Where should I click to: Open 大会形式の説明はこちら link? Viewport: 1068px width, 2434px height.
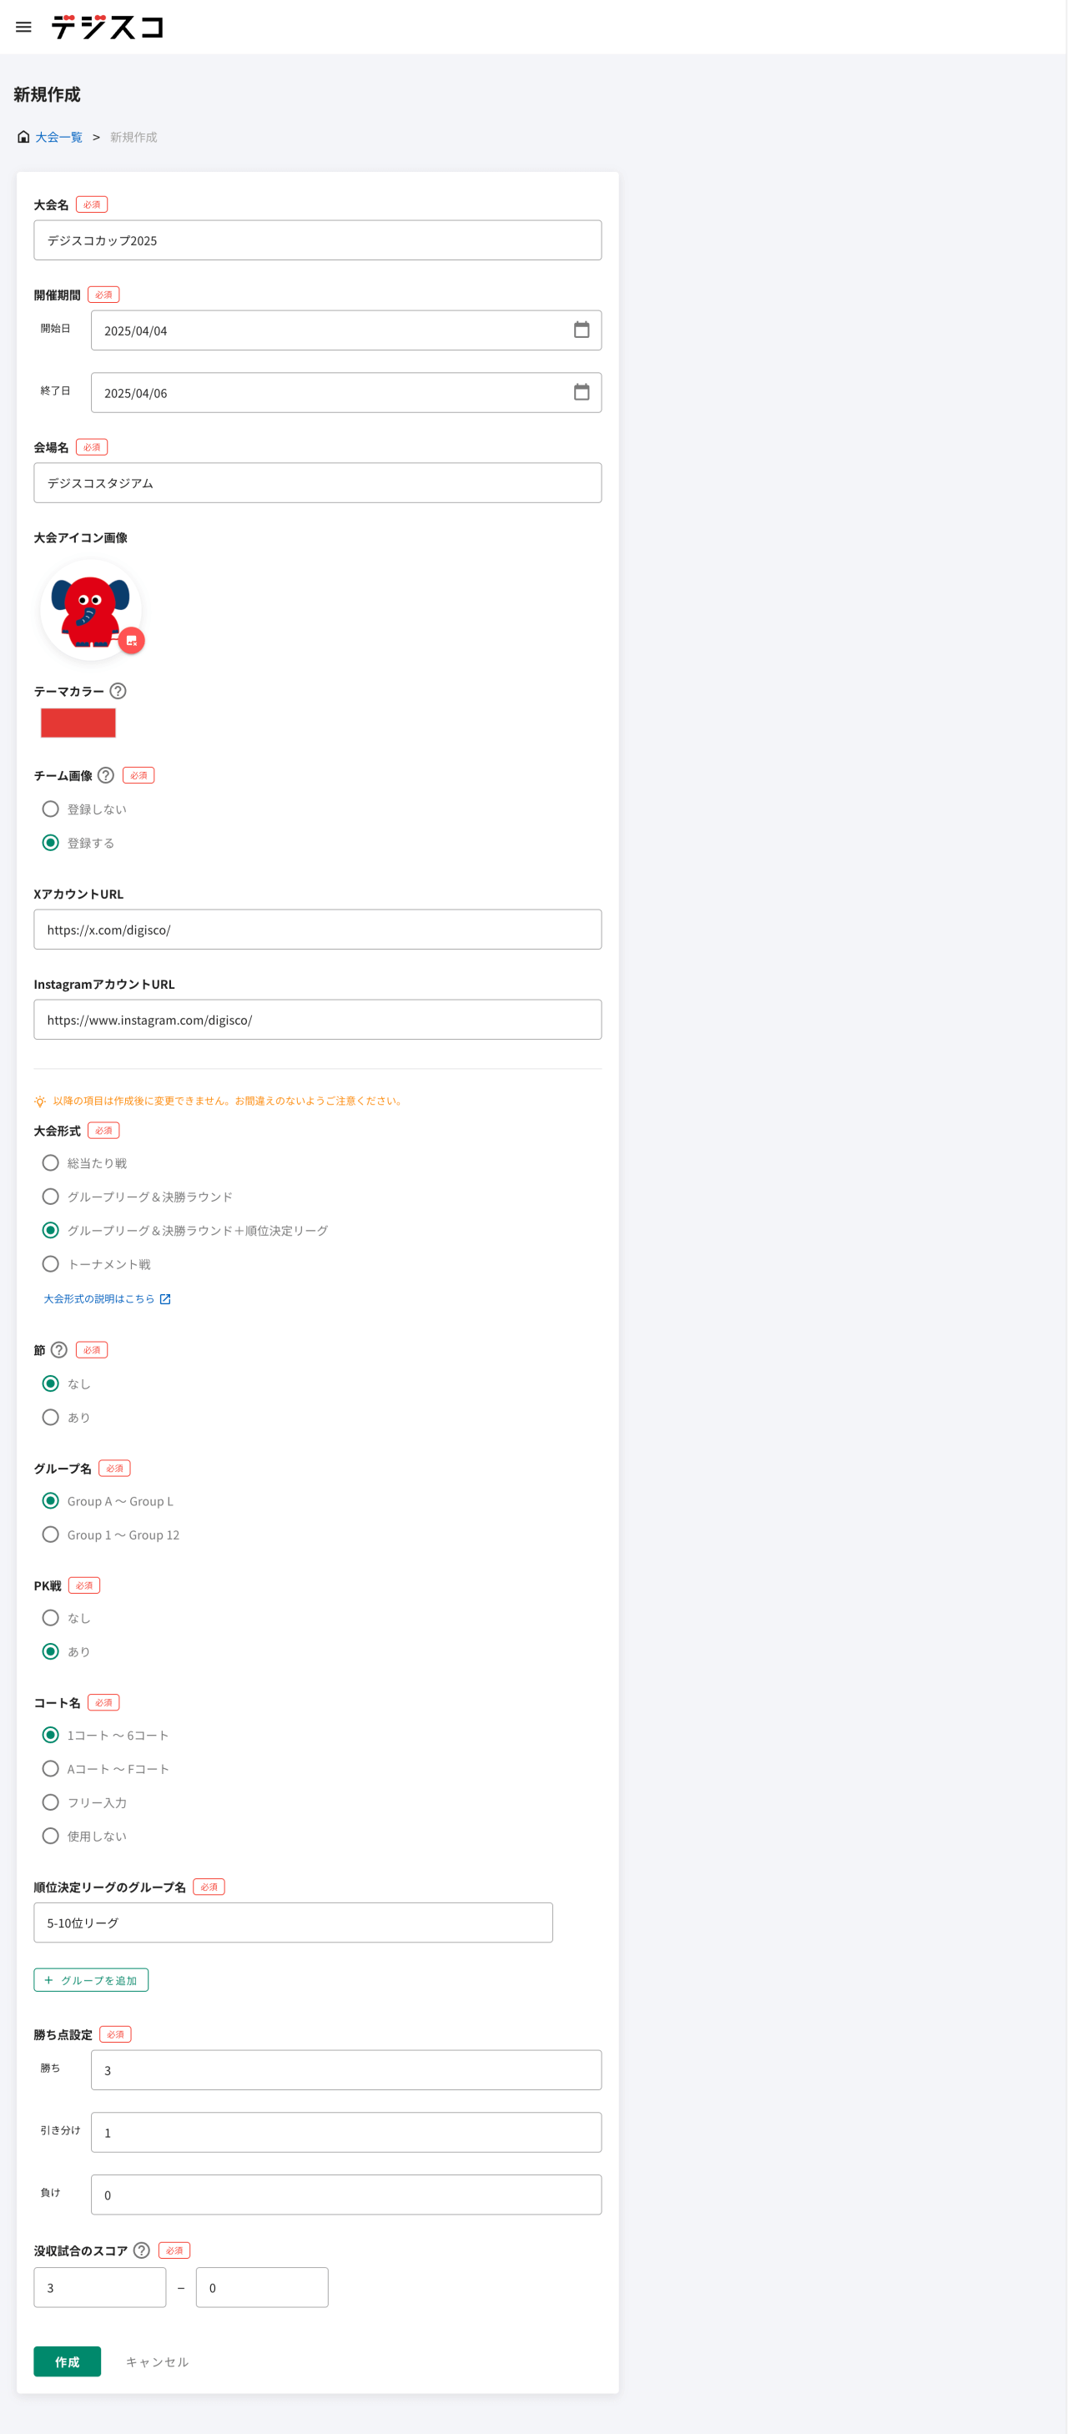pos(106,1298)
